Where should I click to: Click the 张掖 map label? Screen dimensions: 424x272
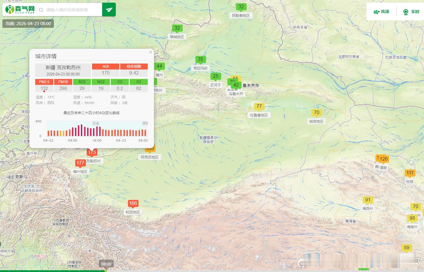(x=410, y=182)
